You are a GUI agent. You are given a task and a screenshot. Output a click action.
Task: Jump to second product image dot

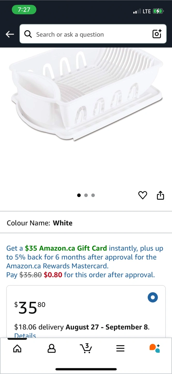pyautogui.click(x=86, y=195)
